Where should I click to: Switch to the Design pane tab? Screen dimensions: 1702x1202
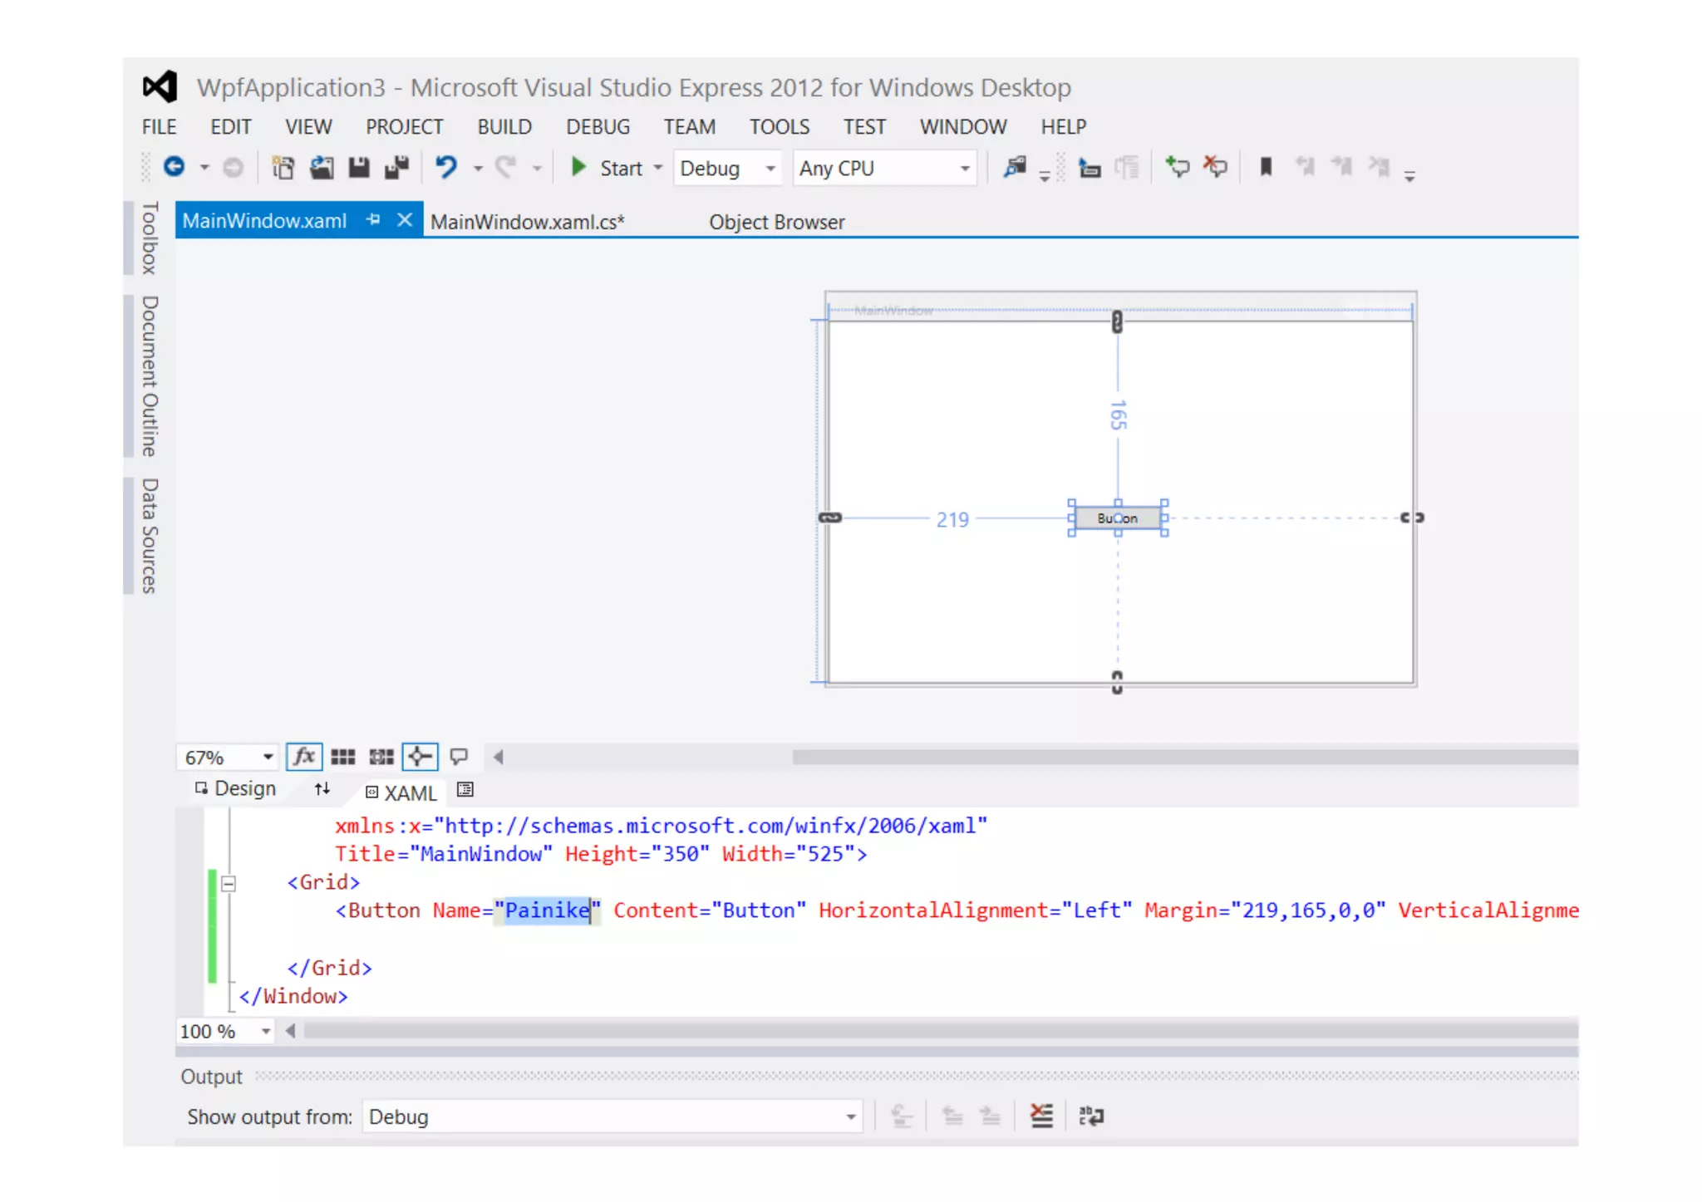(x=235, y=788)
